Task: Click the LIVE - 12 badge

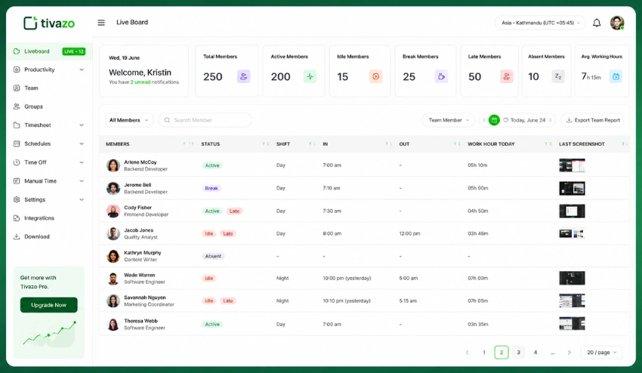Action: [74, 51]
